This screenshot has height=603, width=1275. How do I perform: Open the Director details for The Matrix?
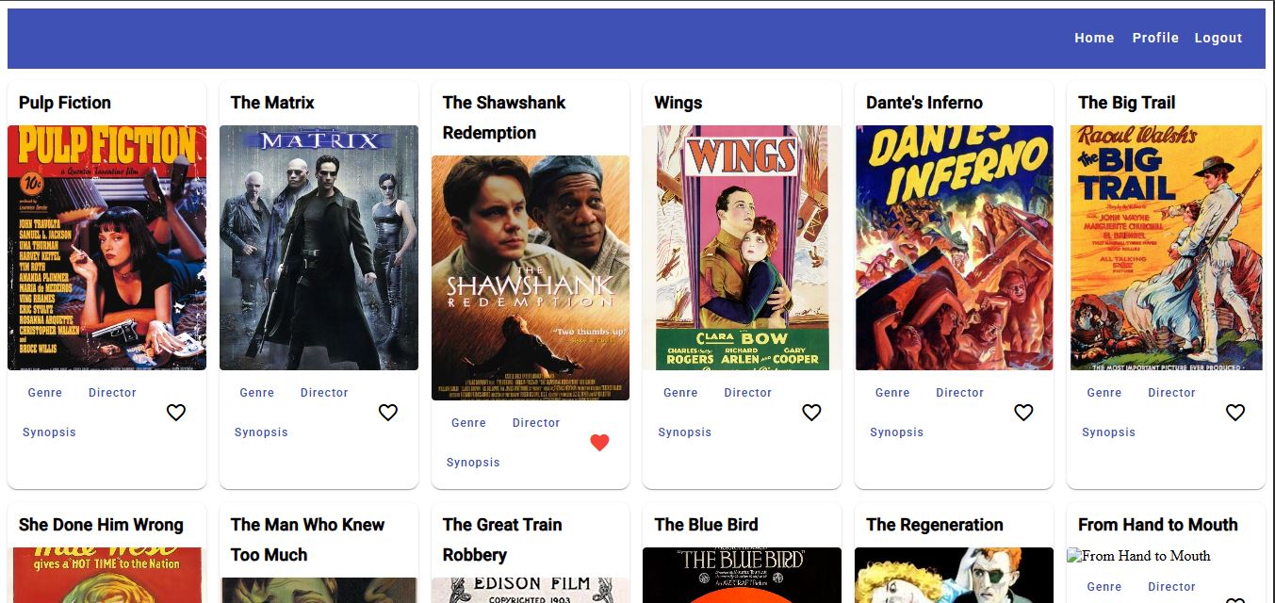tap(323, 393)
